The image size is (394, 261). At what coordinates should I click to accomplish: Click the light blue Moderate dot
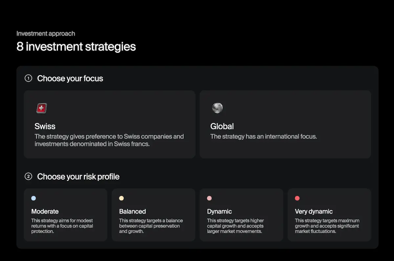pyautogui.click(x=33, y=198)
